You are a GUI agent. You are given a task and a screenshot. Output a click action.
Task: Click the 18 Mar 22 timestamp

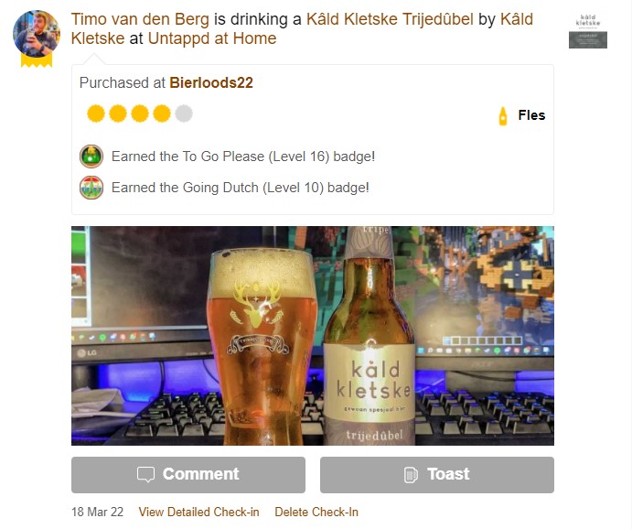point(97,512)
